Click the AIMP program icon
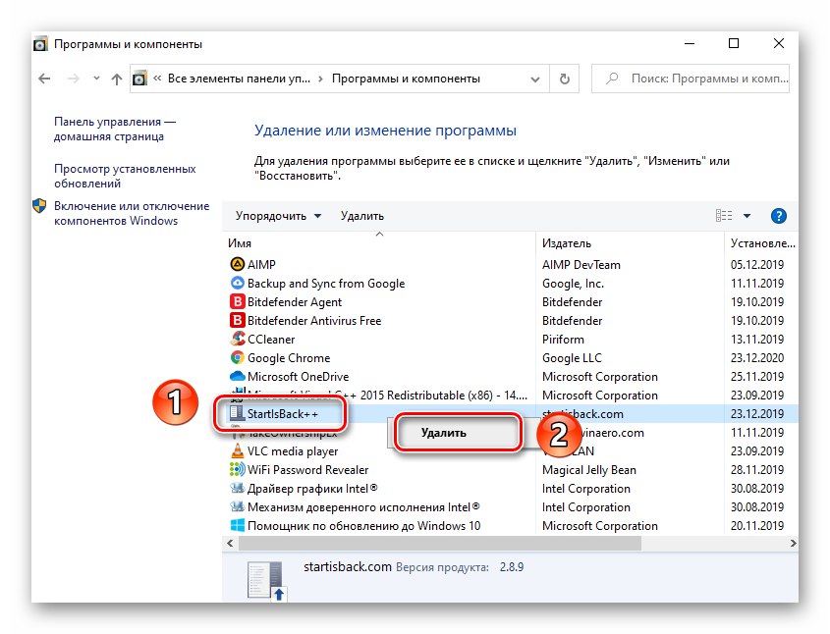The image size is (830, 634). 237,264
